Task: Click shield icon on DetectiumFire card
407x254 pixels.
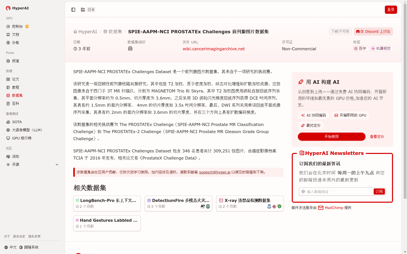Action: [x=208, y=207]
